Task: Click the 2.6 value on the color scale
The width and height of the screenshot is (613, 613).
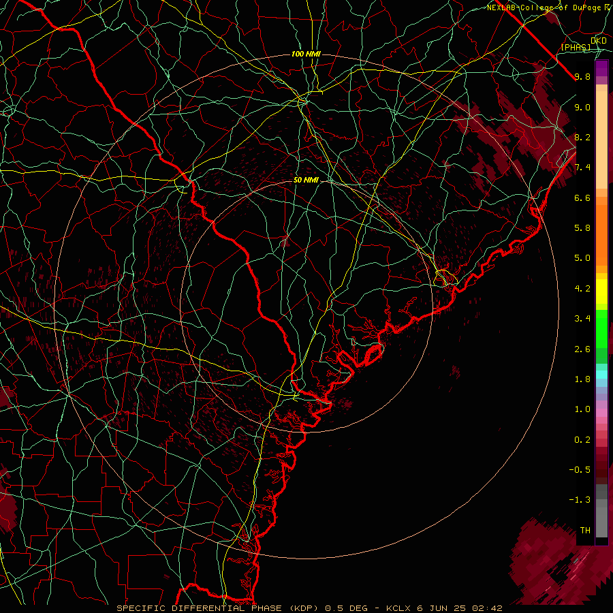Action: point(582,349)
